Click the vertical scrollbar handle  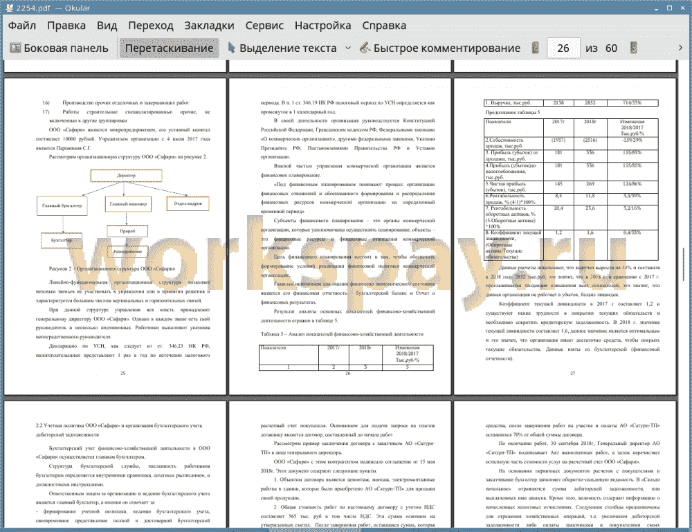point(684,265)
